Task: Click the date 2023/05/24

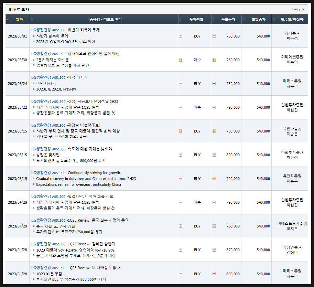Action: coord(18,84)
